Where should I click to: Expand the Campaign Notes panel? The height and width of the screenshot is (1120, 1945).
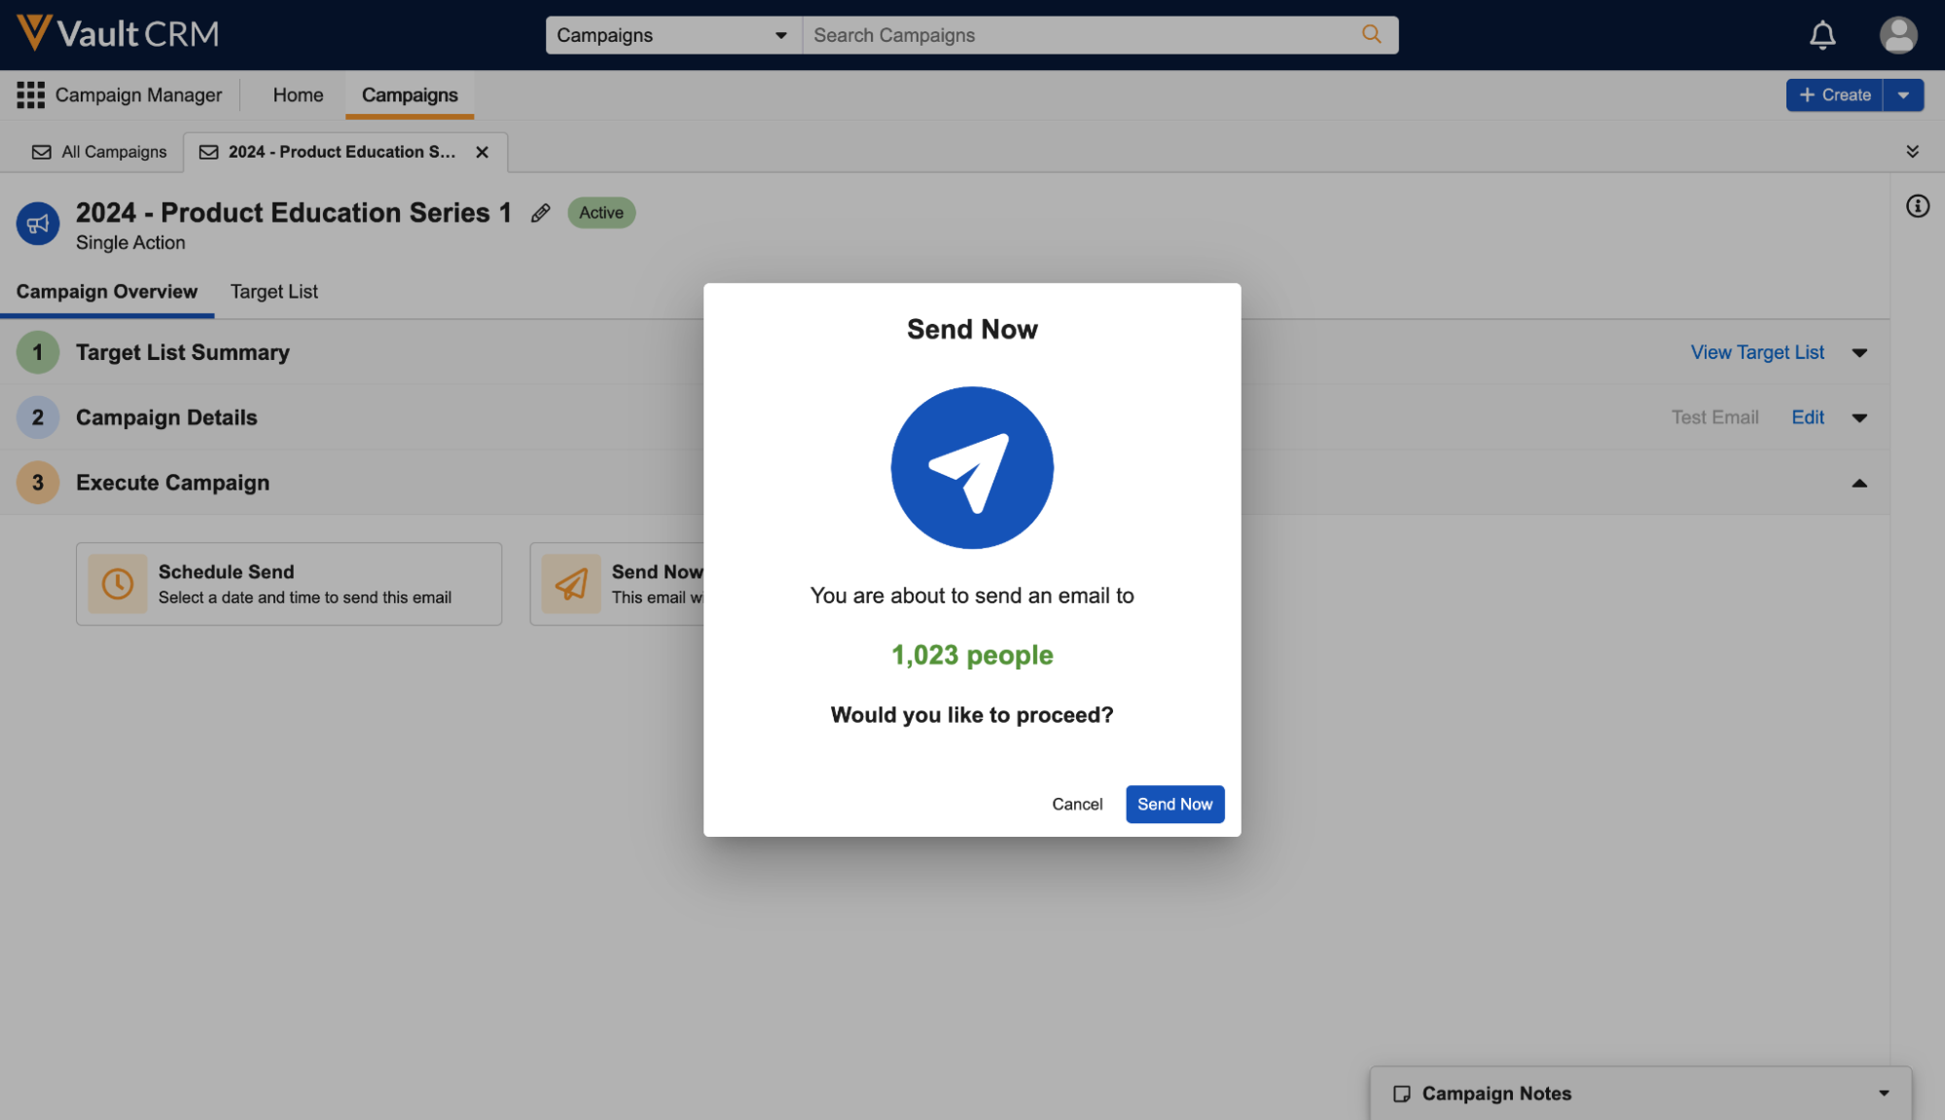click(1884, 1093)
